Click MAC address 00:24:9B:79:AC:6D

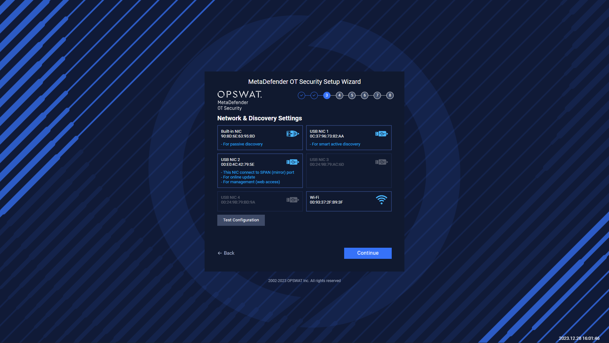tap(327, 165)
